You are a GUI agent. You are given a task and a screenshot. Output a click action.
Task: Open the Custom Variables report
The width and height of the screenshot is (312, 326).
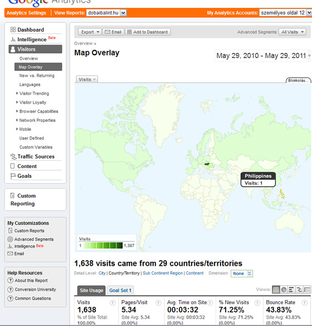tap(36, 147)
